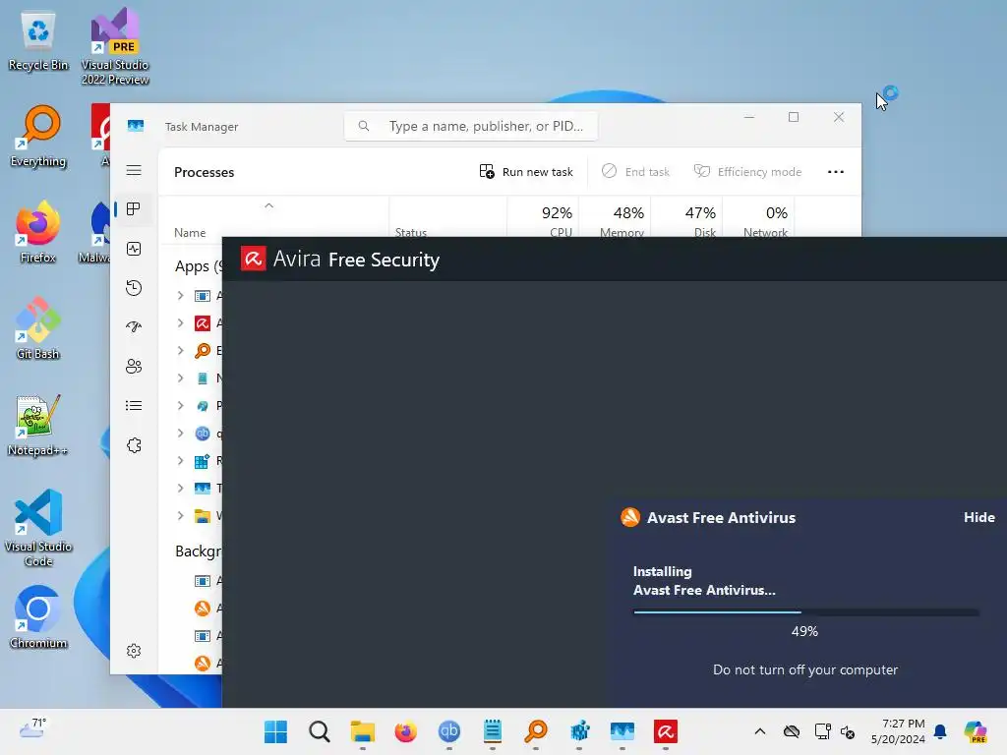
Task: Click the 'Avira Free Security' title text
Action: coord(356,260)
